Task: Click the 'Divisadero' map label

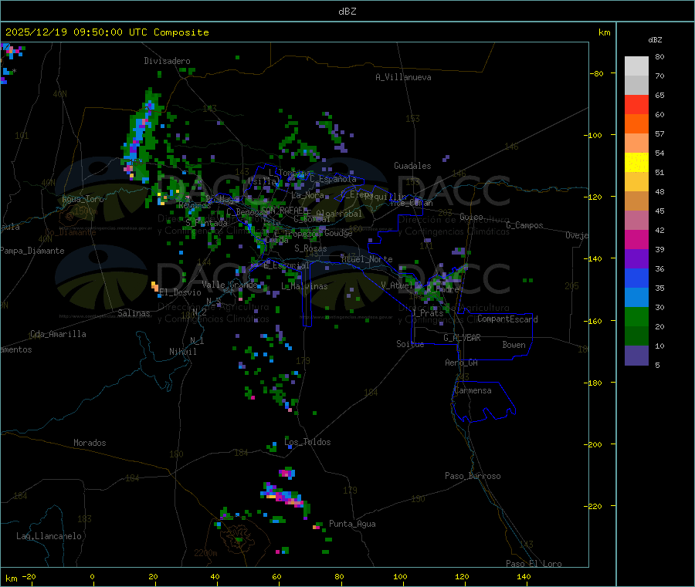Action: coord(167,61)
